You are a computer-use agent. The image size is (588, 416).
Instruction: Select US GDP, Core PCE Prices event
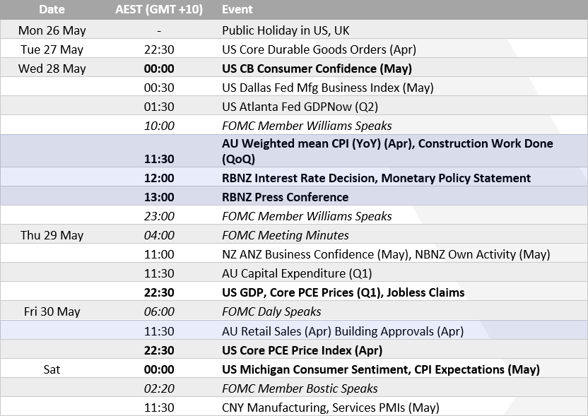tap(343, 292)
